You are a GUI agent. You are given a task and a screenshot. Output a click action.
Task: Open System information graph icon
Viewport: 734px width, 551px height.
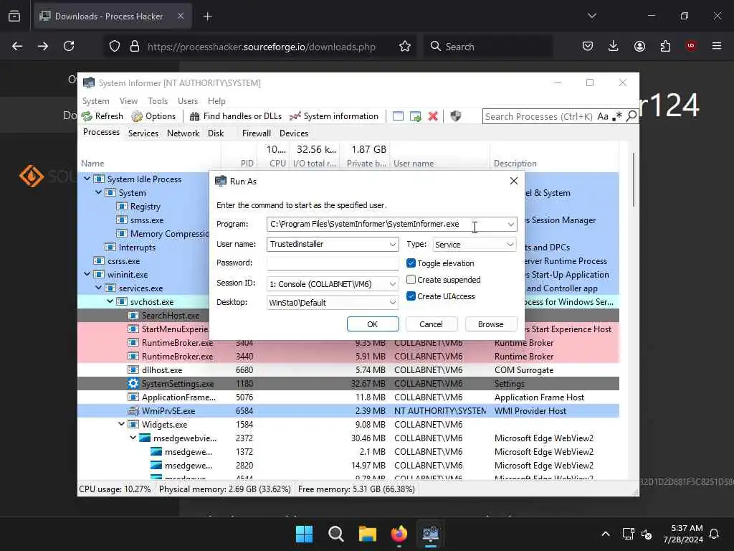click(334, 116)
